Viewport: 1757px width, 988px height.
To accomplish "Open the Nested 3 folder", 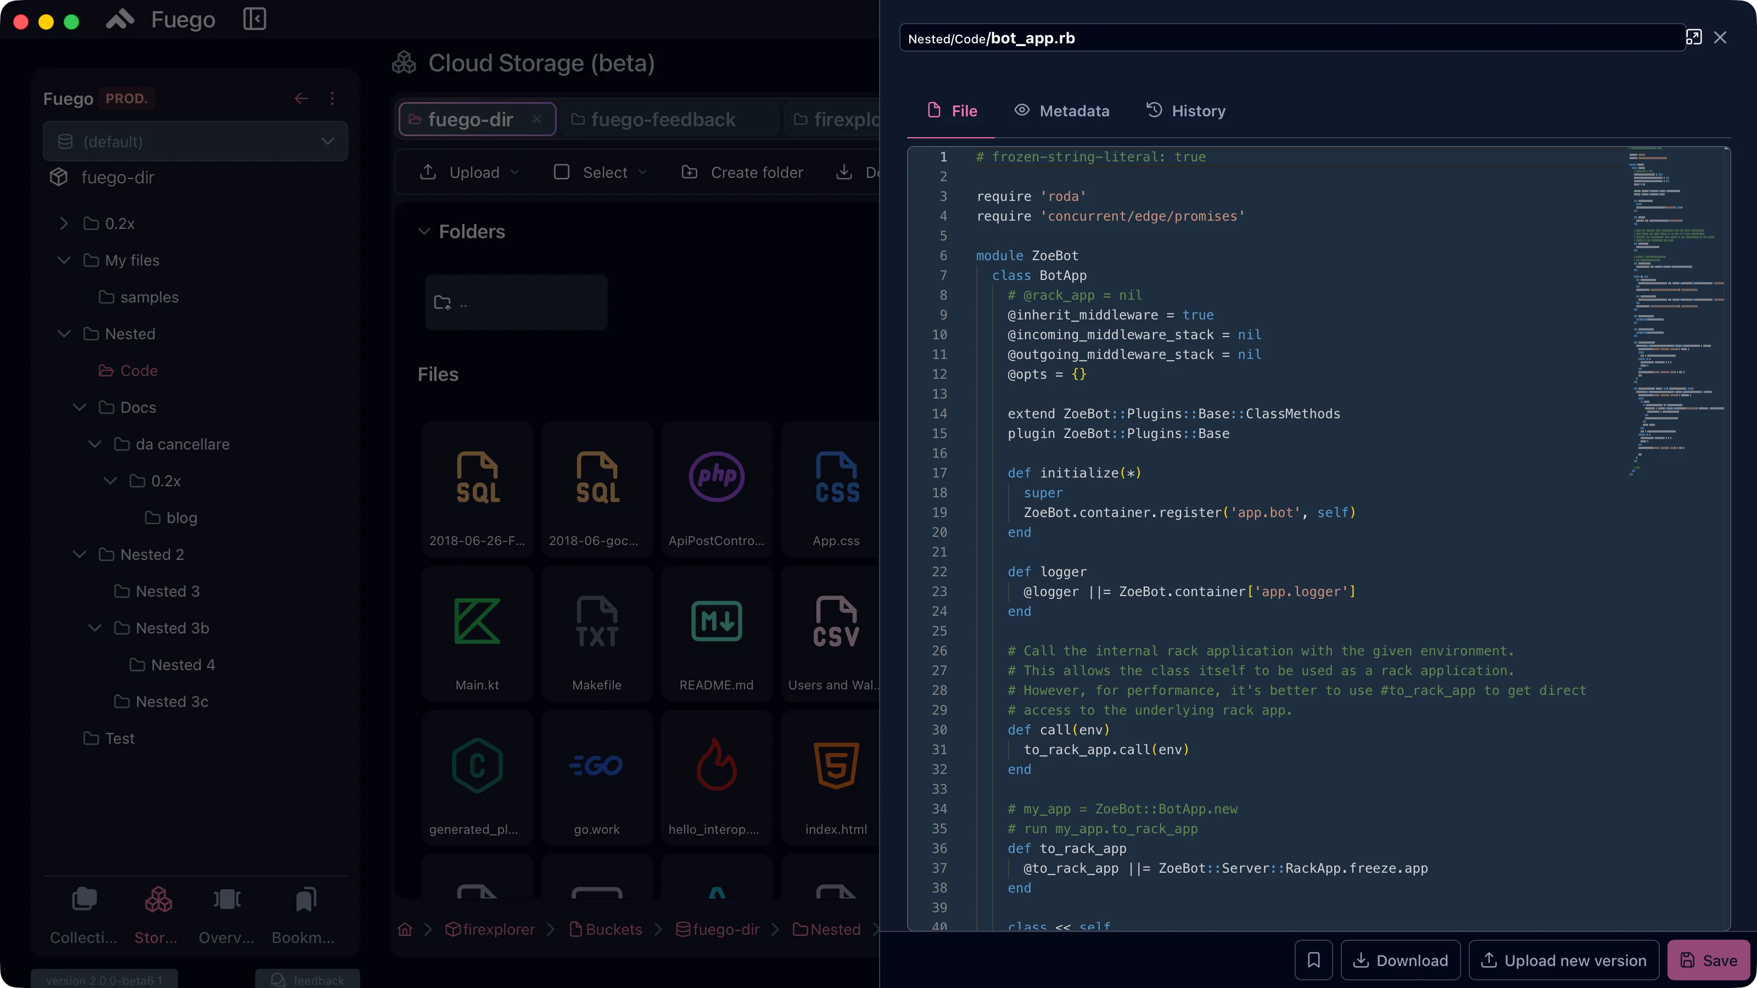I will tap(157, 592).
